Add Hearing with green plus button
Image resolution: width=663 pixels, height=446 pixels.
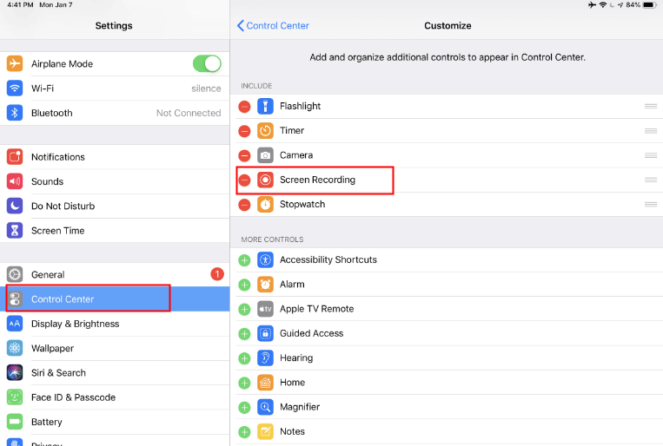click(x=244, y=358)
